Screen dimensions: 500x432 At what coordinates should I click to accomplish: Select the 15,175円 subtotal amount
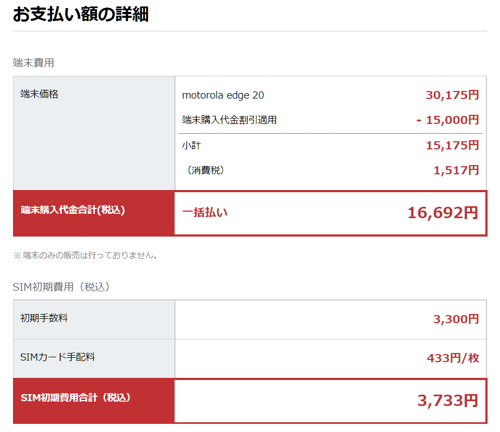(x=452, y=145)
